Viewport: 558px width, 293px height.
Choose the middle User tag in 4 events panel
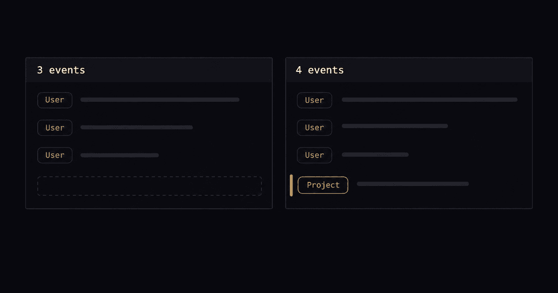tap(315, 128)
